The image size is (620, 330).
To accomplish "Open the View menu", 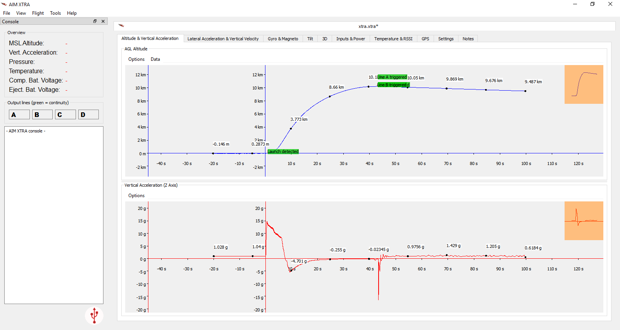I will (21, 13).
